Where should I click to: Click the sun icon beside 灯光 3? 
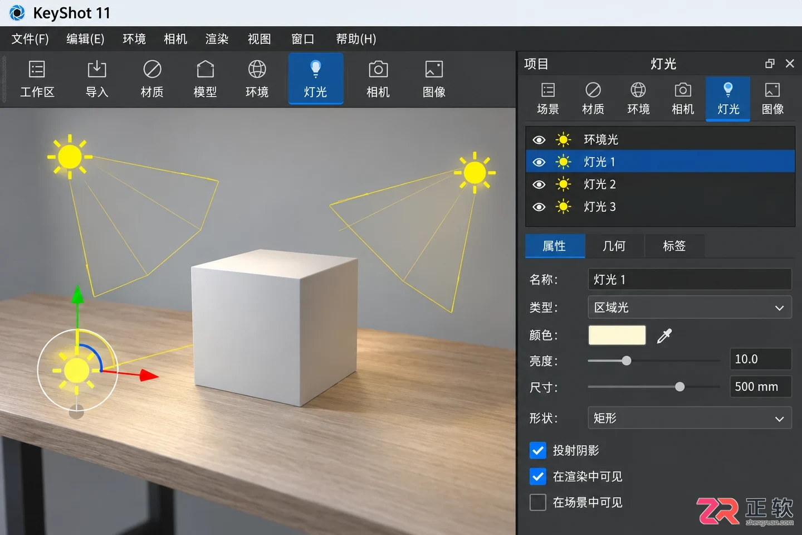click(563, 207)
